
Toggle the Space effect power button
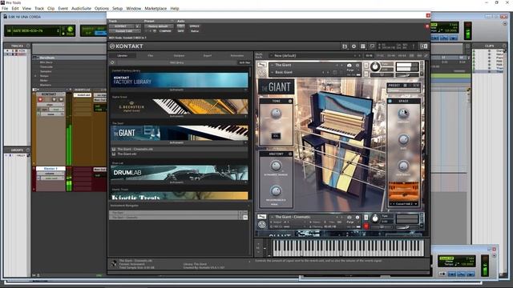pos(390,102)
